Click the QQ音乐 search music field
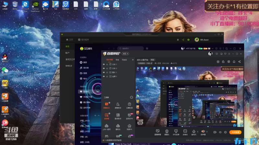This screenshot has width=259, height=145. click(x=130, y=49)
